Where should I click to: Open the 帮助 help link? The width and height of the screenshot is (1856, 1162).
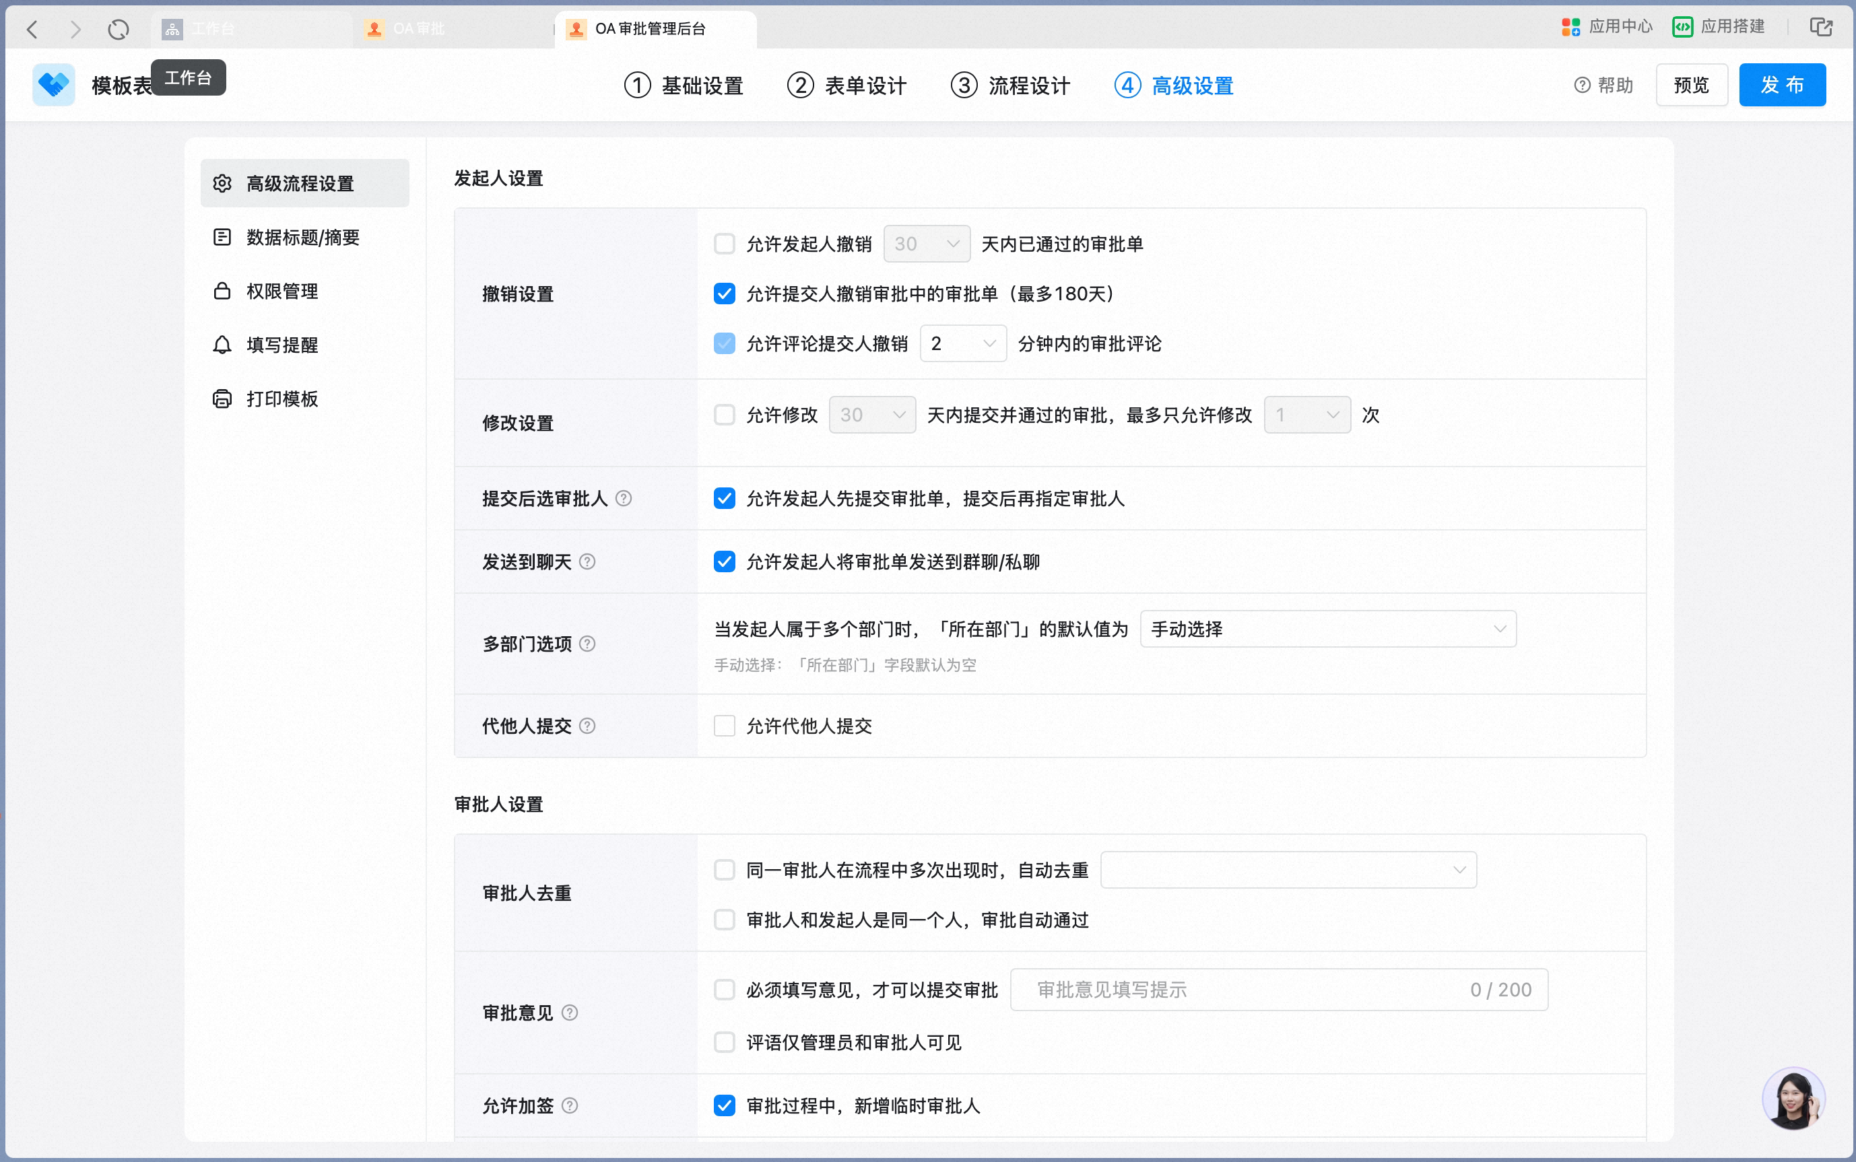point(1604,86)
